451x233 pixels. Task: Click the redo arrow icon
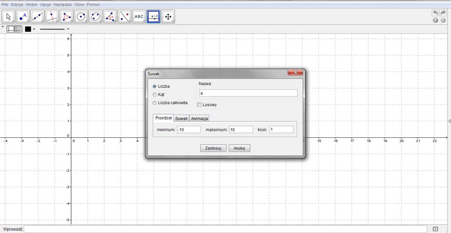443,13
